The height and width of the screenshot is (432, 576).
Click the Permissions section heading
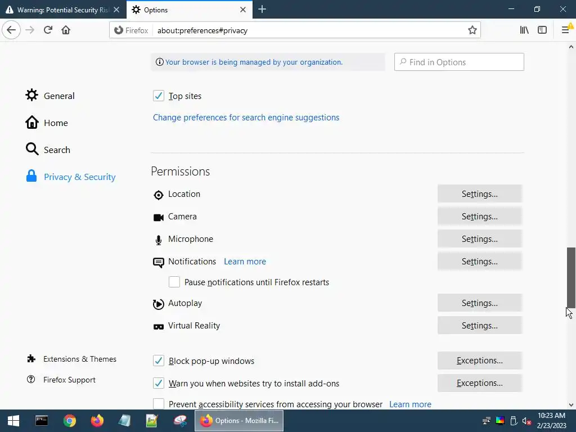[181, 171]
